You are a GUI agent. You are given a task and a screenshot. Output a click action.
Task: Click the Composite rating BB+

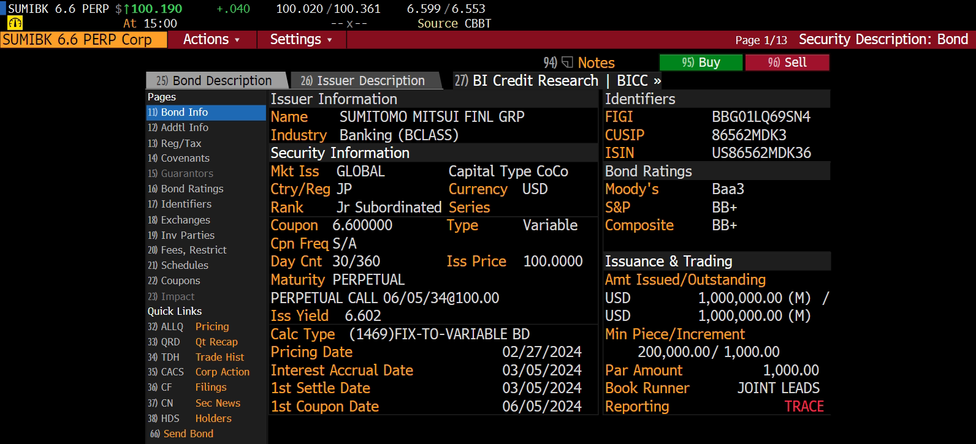[x=724, y=225]
